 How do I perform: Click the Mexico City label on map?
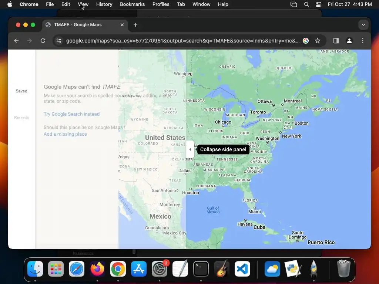(x=175, y=233)
